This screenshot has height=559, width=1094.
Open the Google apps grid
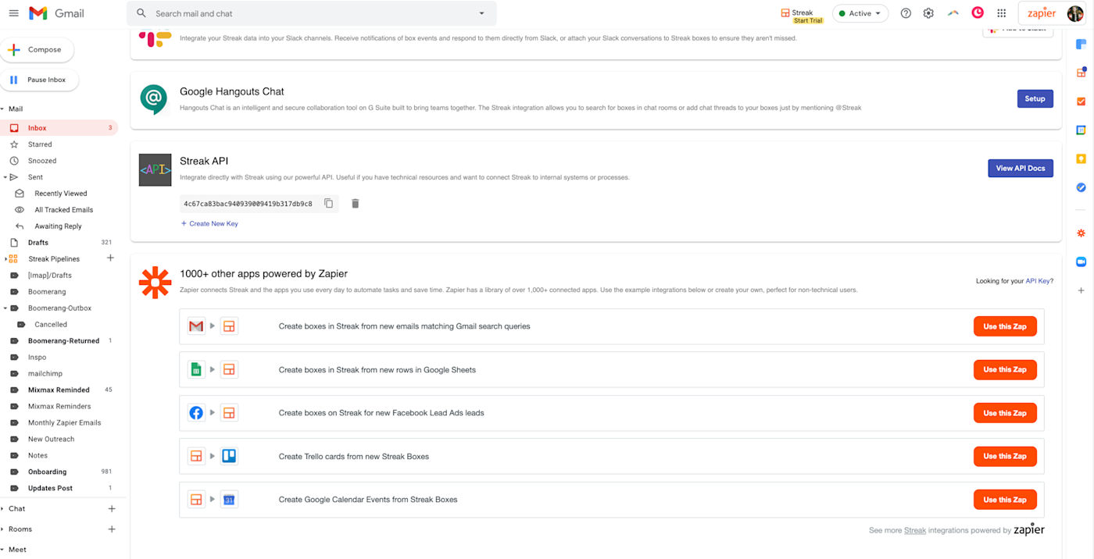click(1002, 13)
